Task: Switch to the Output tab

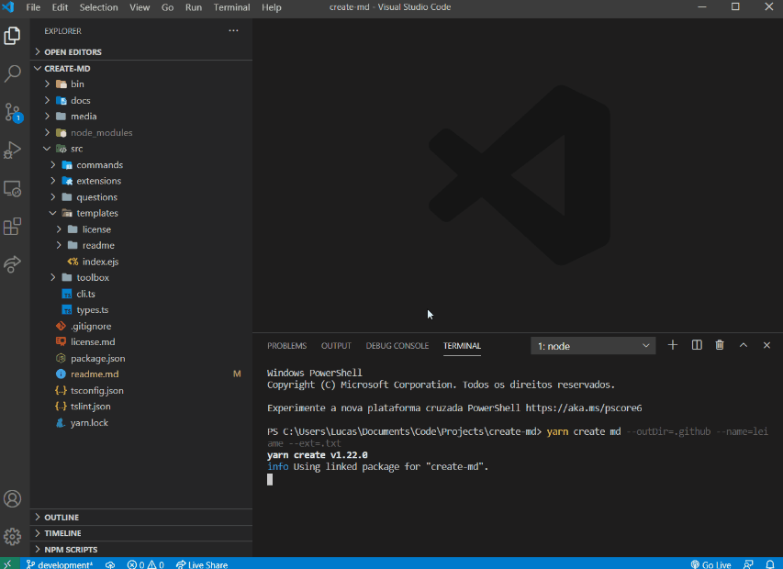Action: pyautogui.click(x=336, y=345)
